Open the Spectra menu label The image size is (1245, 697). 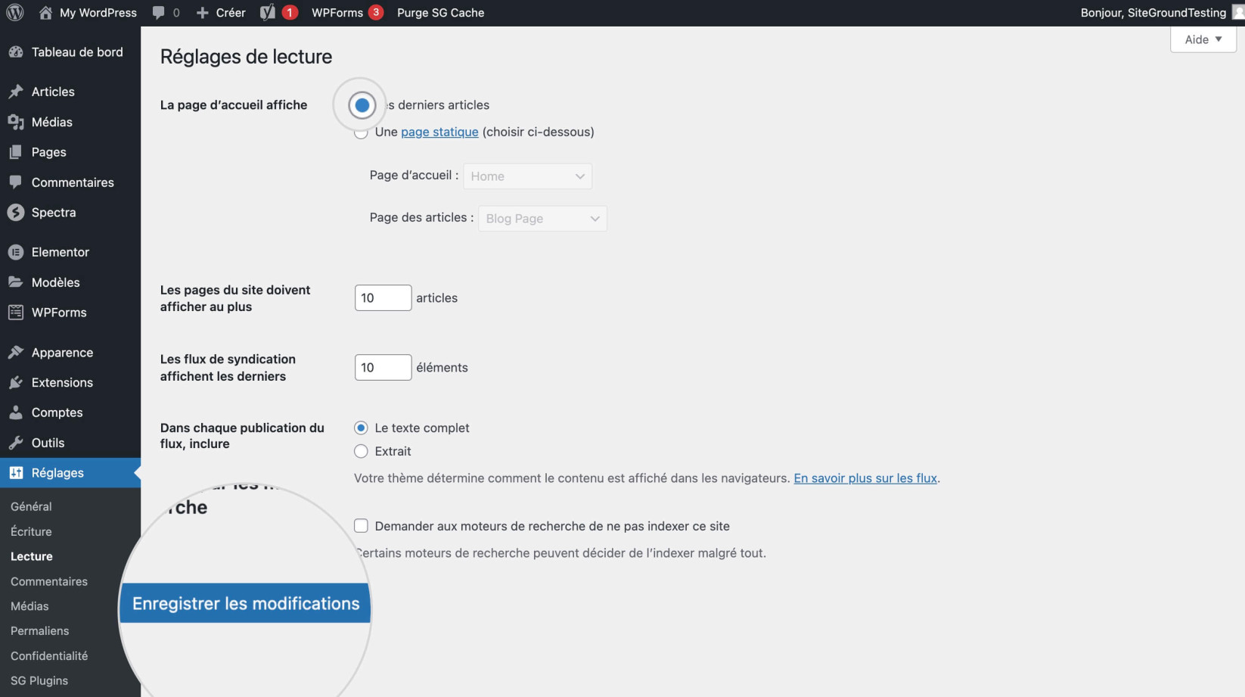pos(54,213)
